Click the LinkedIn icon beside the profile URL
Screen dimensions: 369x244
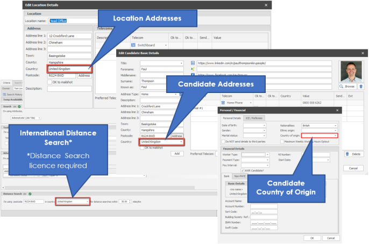pyautogui.click(x=193, y=63)
